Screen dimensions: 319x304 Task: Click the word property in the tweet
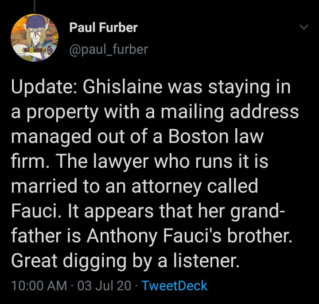(62, 113)
